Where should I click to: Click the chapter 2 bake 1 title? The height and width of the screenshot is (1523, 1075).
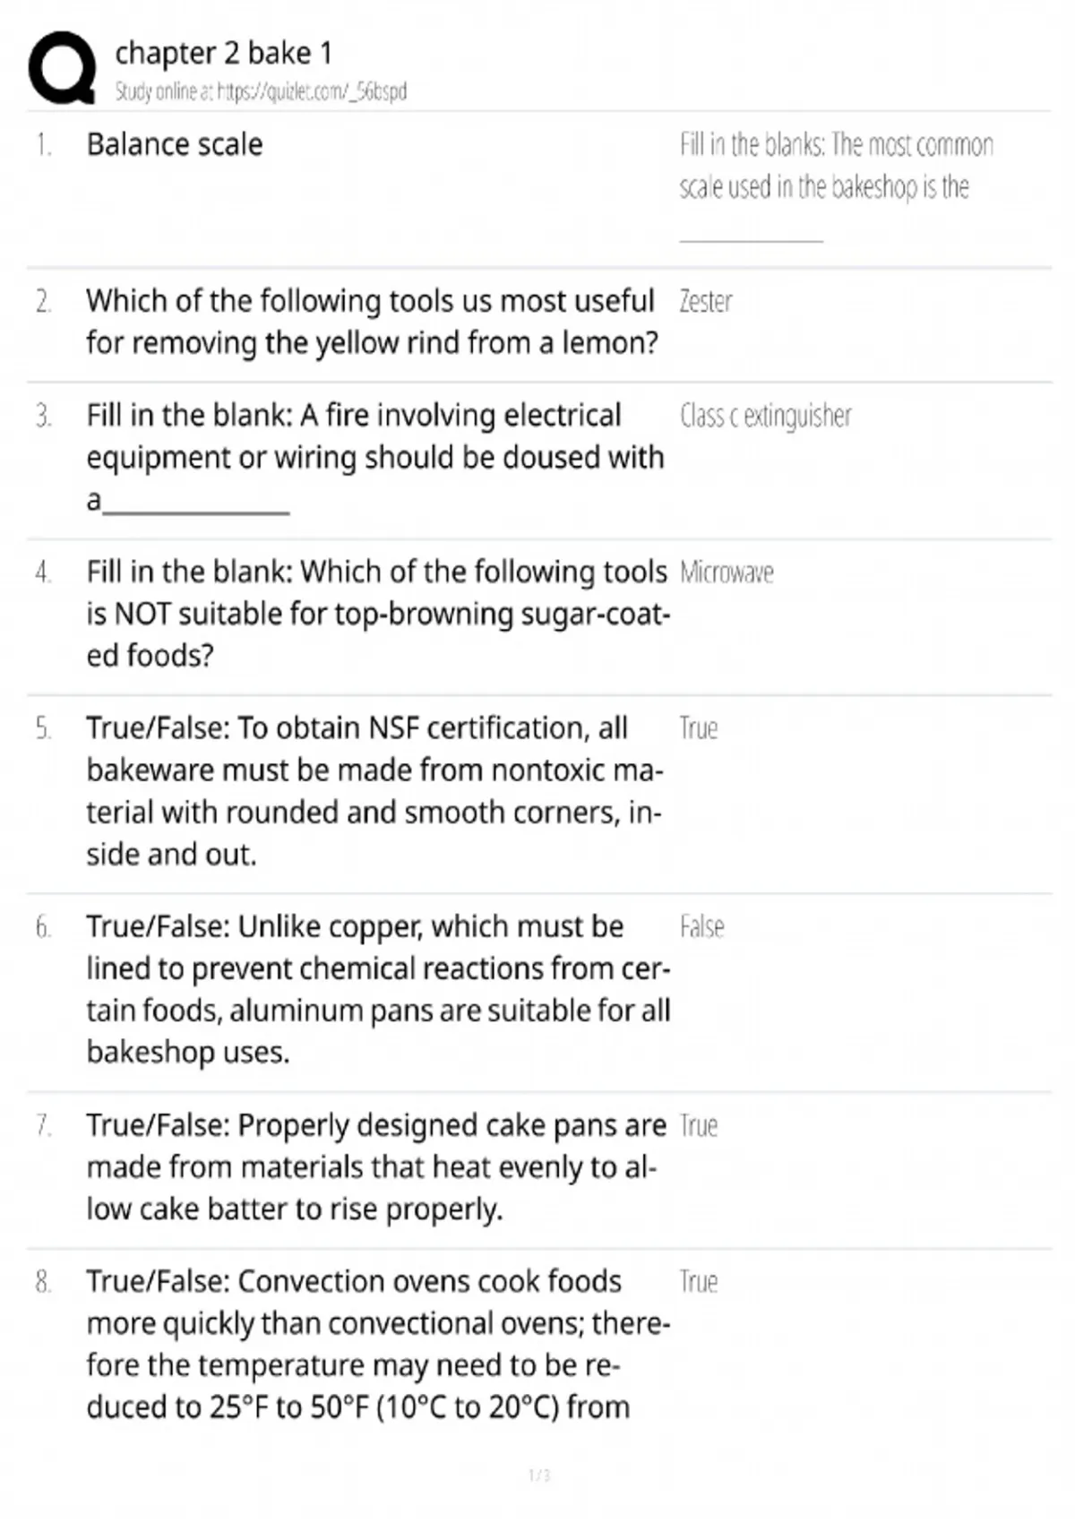223,54
